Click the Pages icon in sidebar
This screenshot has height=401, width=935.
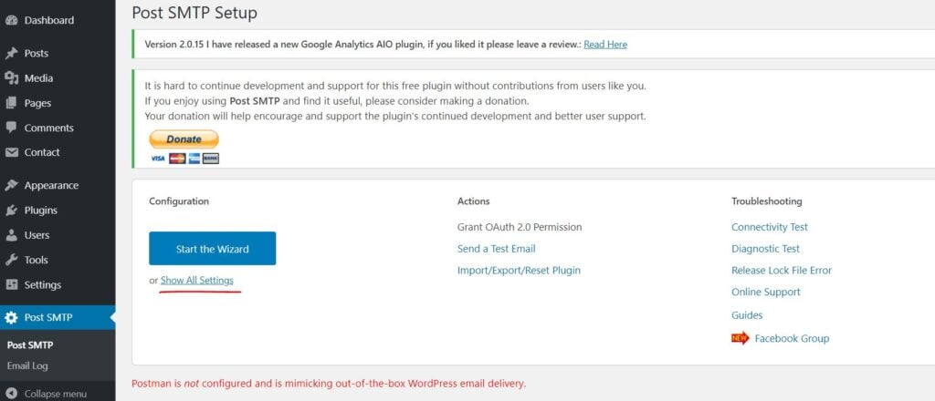11,103
